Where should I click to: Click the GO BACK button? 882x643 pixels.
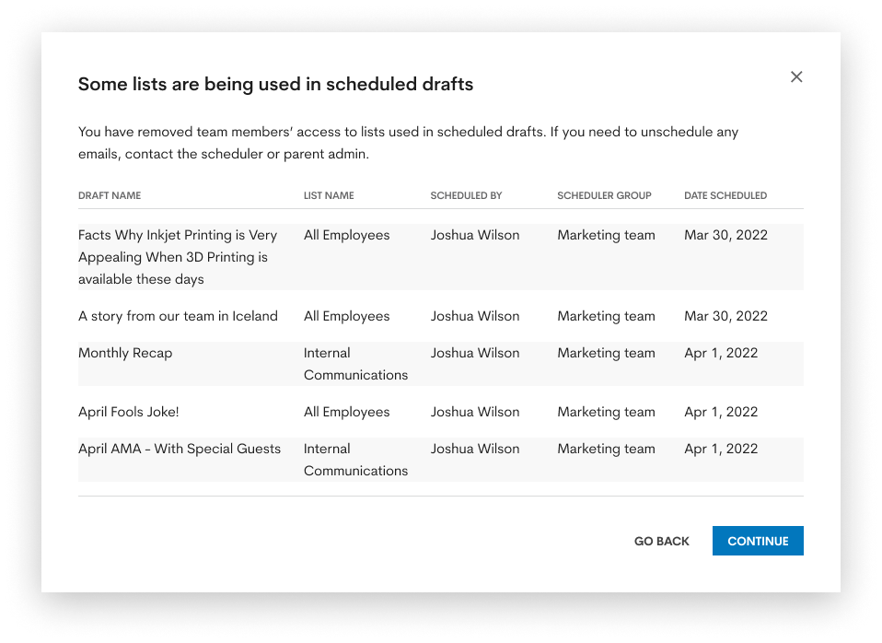[661, 541]
